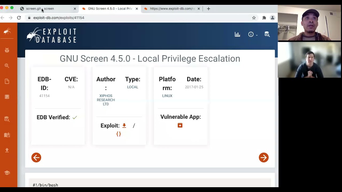Reload the page

pyautogui.click(x=19, y=18)
